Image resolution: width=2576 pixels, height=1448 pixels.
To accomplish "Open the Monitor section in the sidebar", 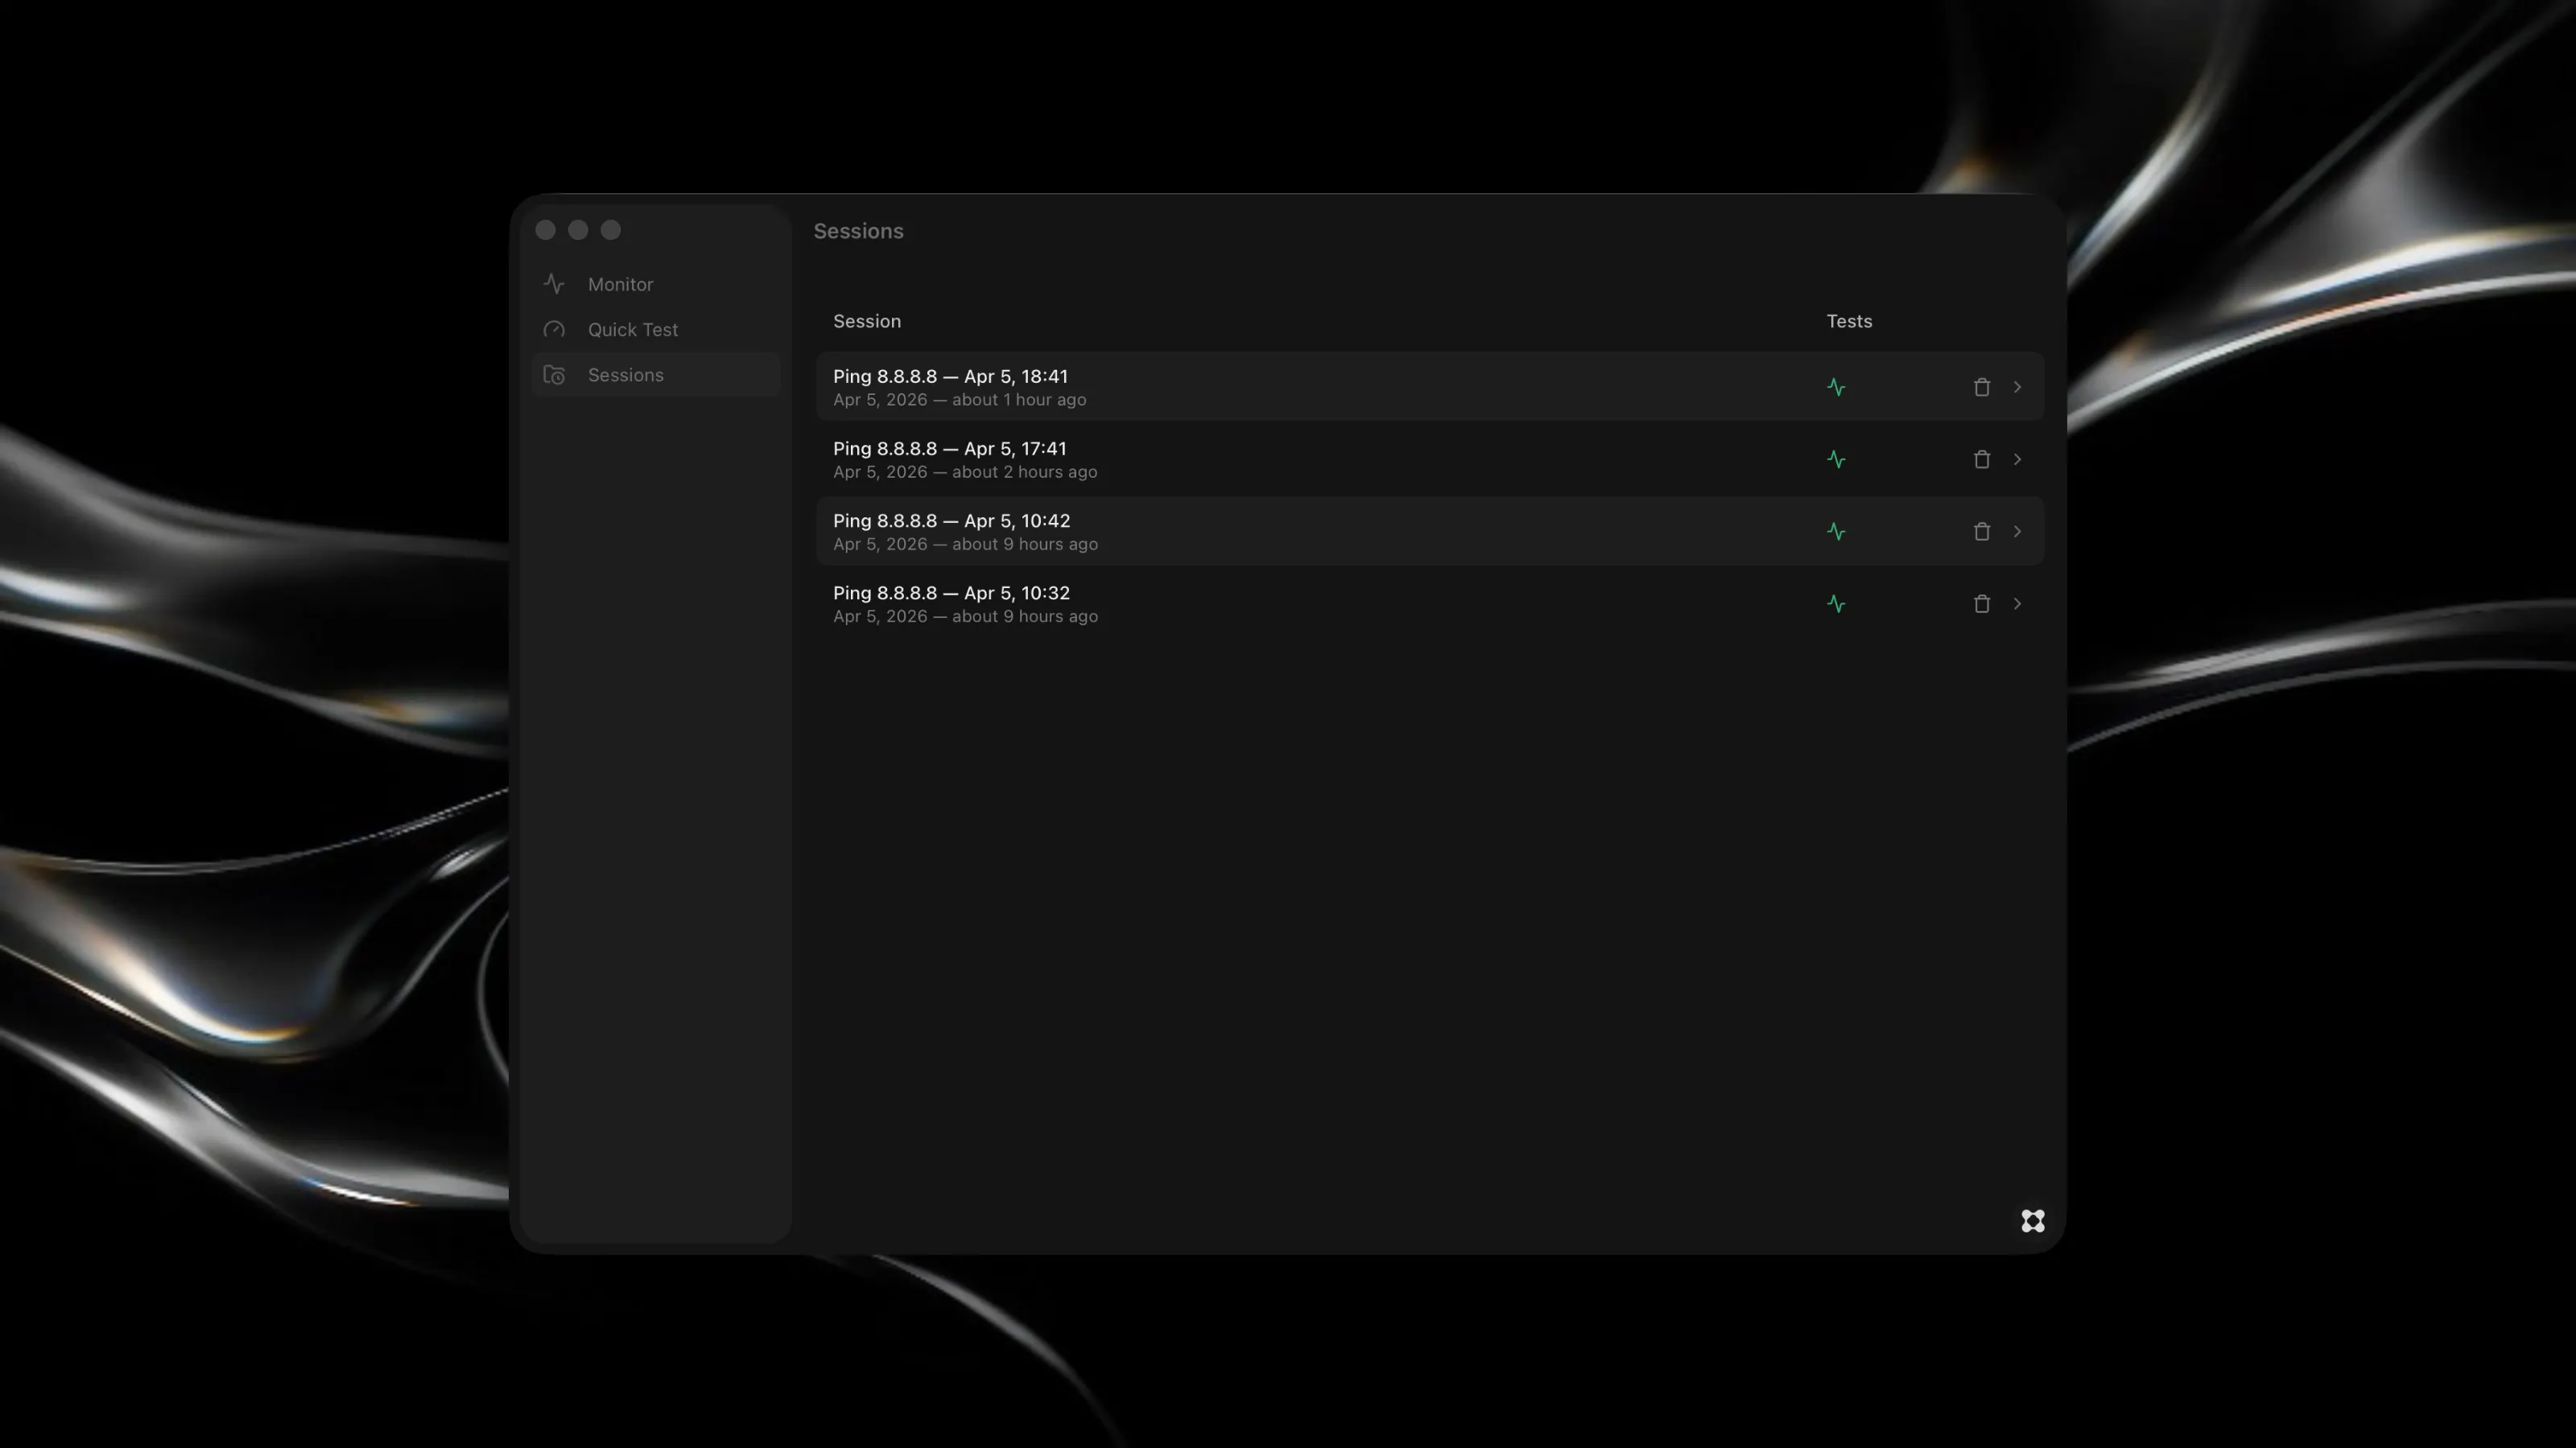I will tap(655, 285).
